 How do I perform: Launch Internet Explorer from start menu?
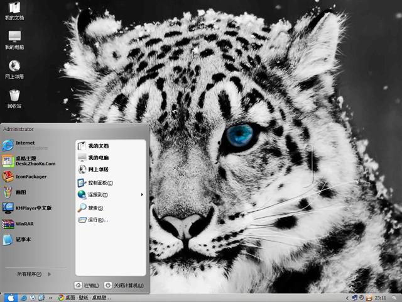26,145
